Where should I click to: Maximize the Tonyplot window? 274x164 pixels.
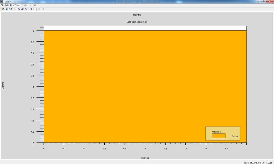(x=263, y=1)
